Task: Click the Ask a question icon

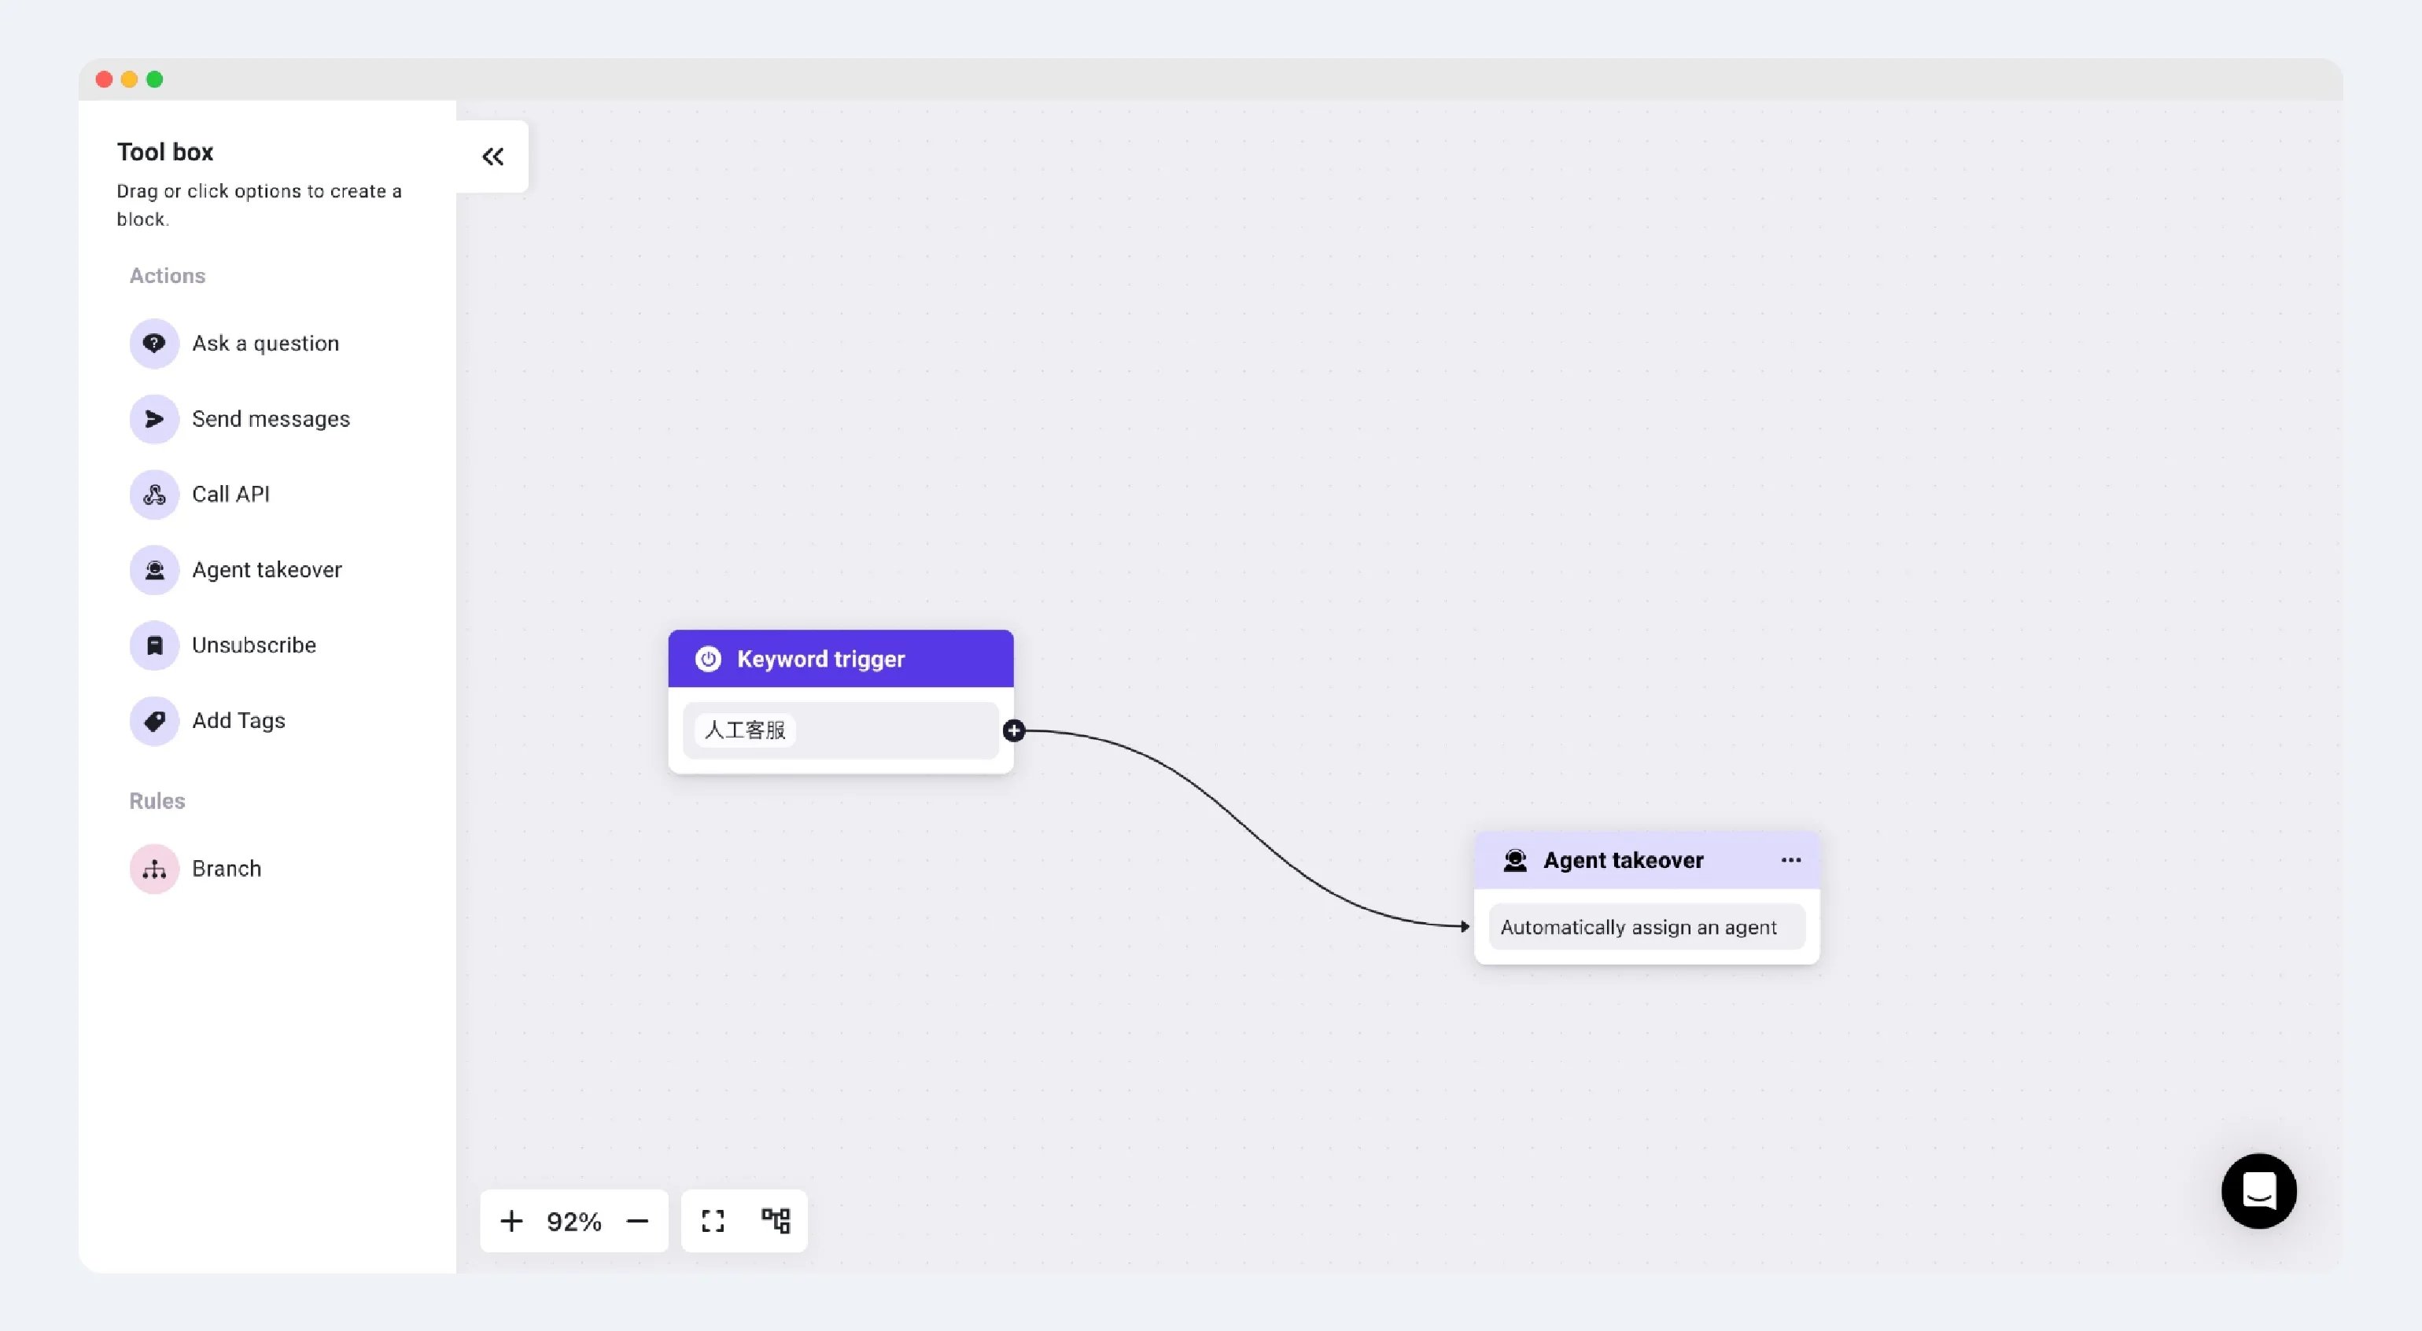Action: click(x=154, y=343)
